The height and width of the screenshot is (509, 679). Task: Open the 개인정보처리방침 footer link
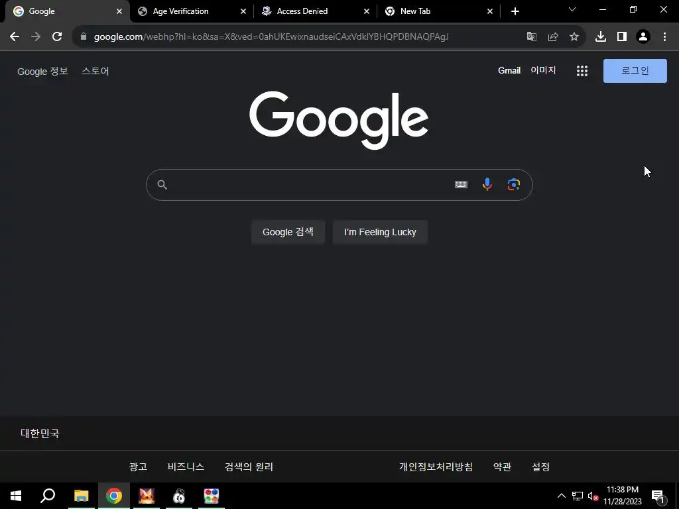click(x=436, y=467)
